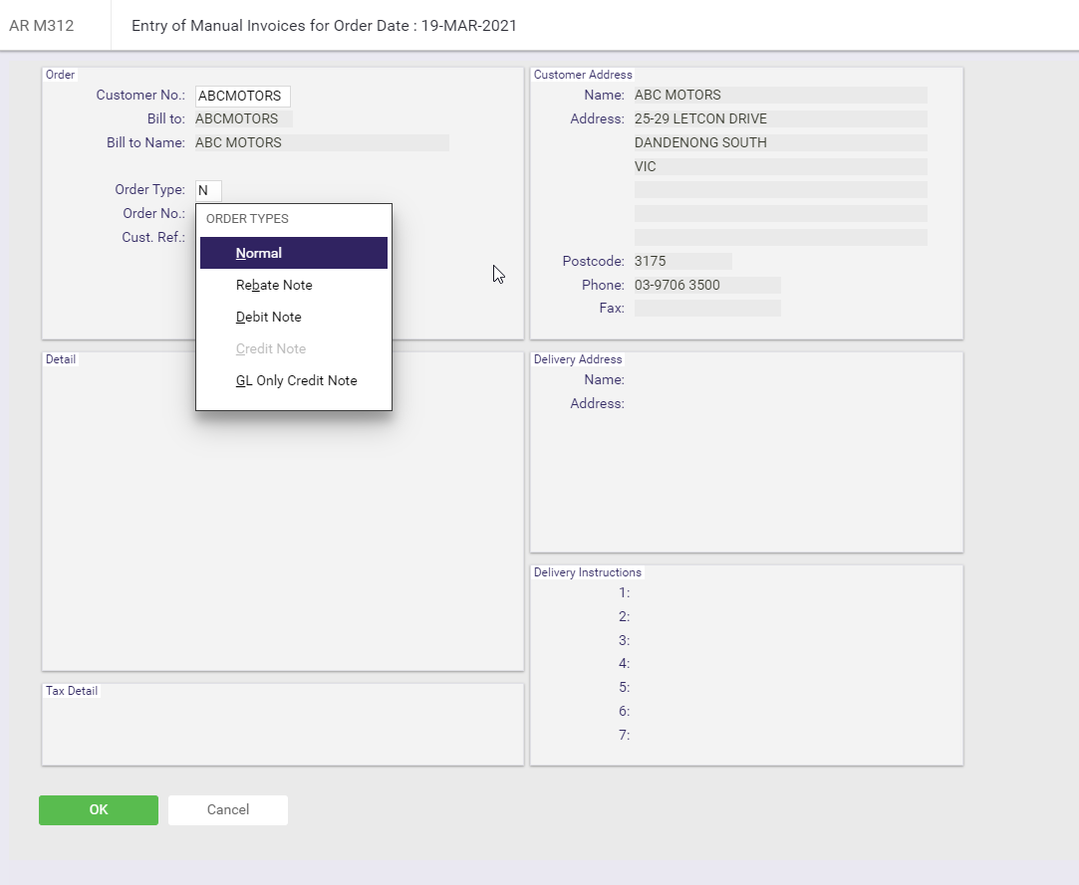This screenshot has height=885, width=1079.
Task: Click the Entry of Manual Invoices title
Action: tap(324, 26)
